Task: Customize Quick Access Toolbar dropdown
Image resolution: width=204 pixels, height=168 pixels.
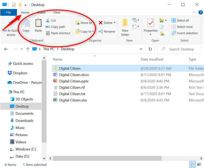Action: (x=25, y=5)
